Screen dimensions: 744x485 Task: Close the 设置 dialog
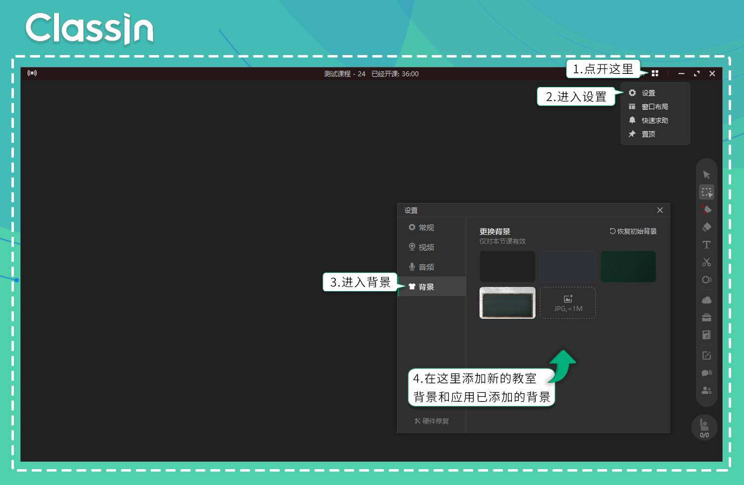(x=660, y=210)
